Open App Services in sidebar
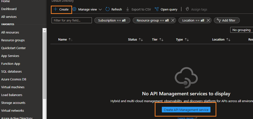The width and height of the screenshot is (253, 119). 10,56
